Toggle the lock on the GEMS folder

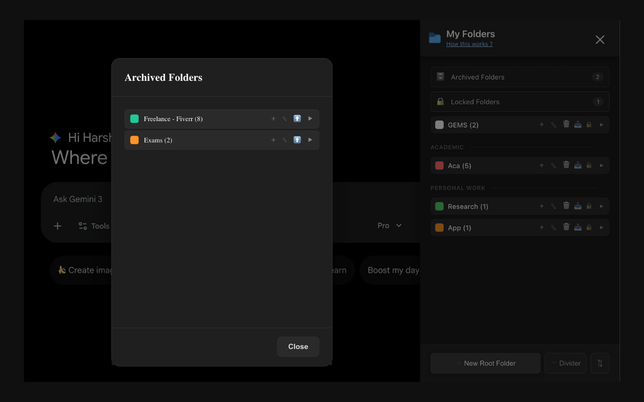[x=589, y=124]
